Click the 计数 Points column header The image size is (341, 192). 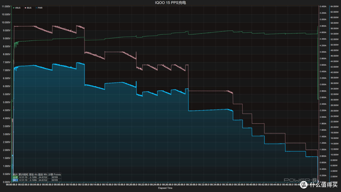55,174
